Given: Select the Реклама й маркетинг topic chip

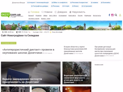Looking at the screenshot, I should click(79, 3).
